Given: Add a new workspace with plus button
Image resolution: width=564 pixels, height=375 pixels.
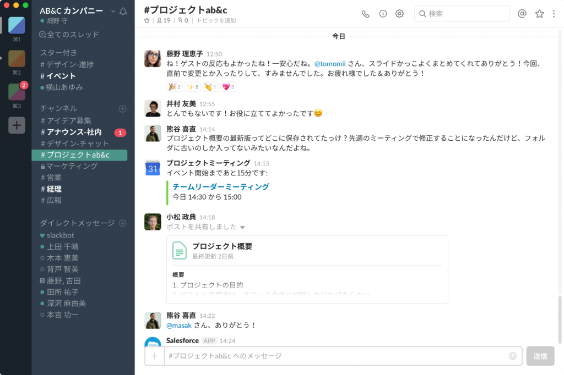Looking at the screenshot, I should coord(17,125).
